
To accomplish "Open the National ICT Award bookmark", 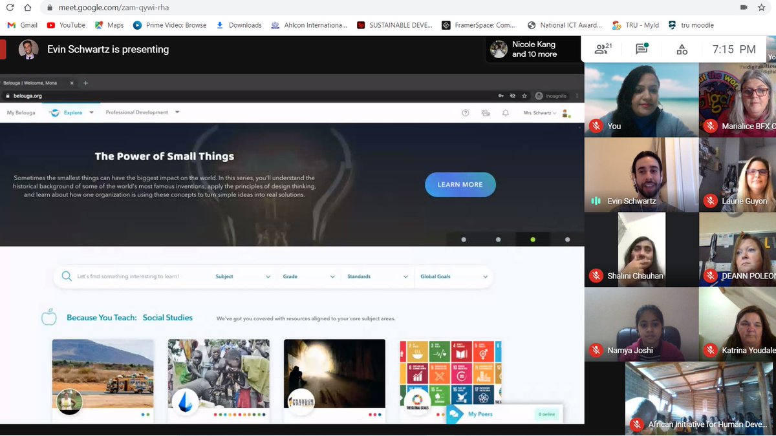I will tap(565, 25).
